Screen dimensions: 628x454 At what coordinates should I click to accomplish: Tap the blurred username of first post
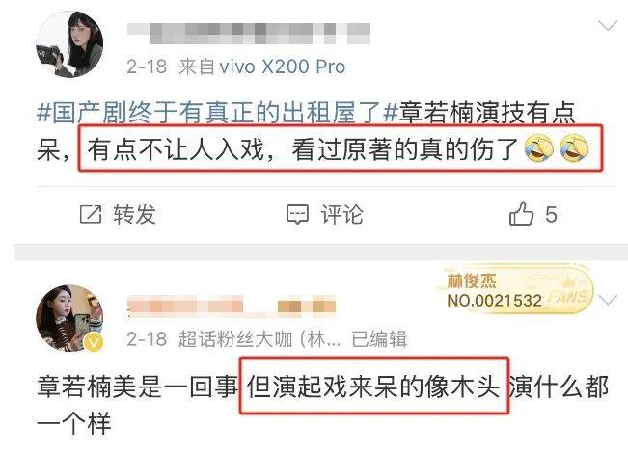(x=248, y=34)
